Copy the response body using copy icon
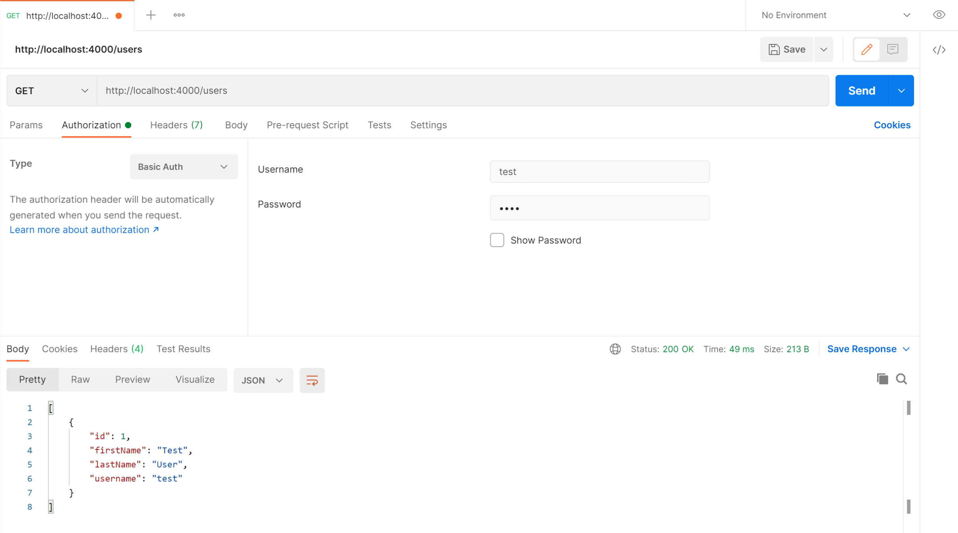 pos(882,379)
